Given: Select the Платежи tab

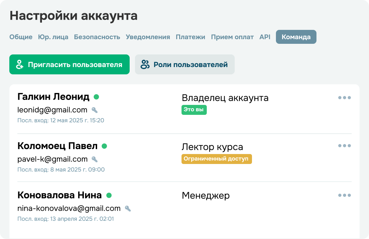Looking at the screenshot, I should point(190,37).
